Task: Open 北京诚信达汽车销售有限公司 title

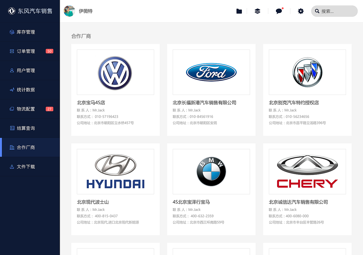Action: point(298,202)
